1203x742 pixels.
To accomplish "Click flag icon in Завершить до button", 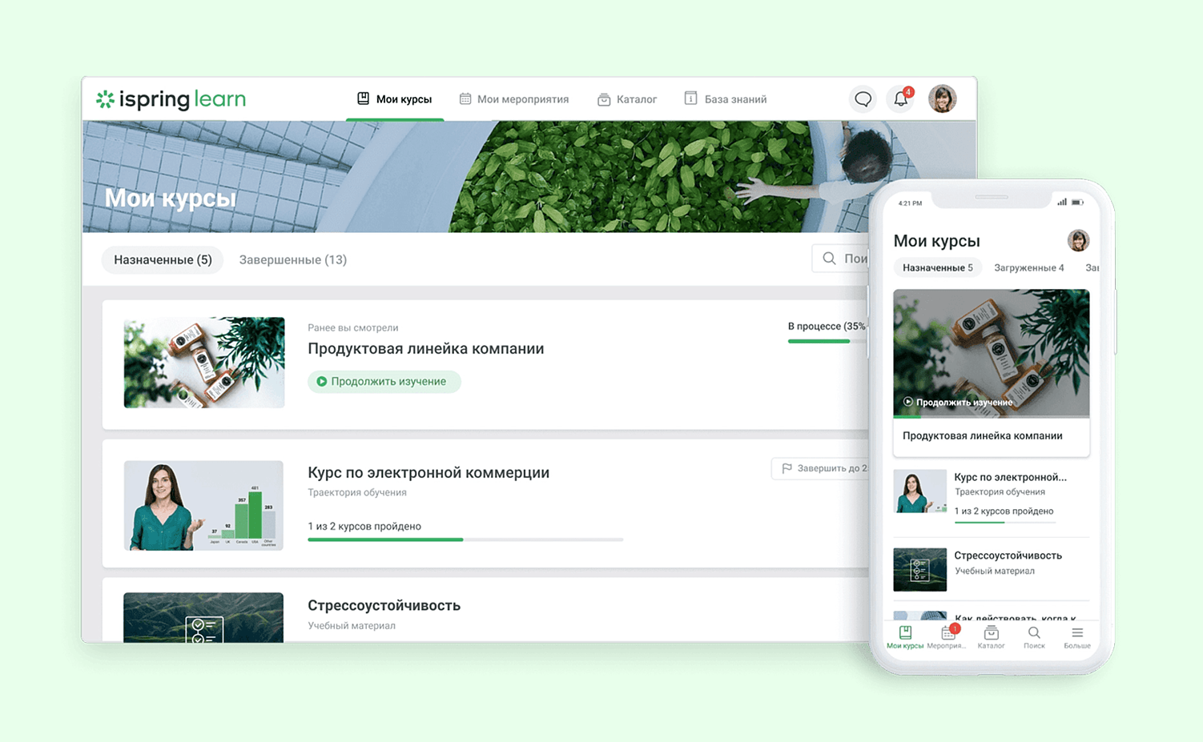I will pyautogui.click(x=787, y=468).
